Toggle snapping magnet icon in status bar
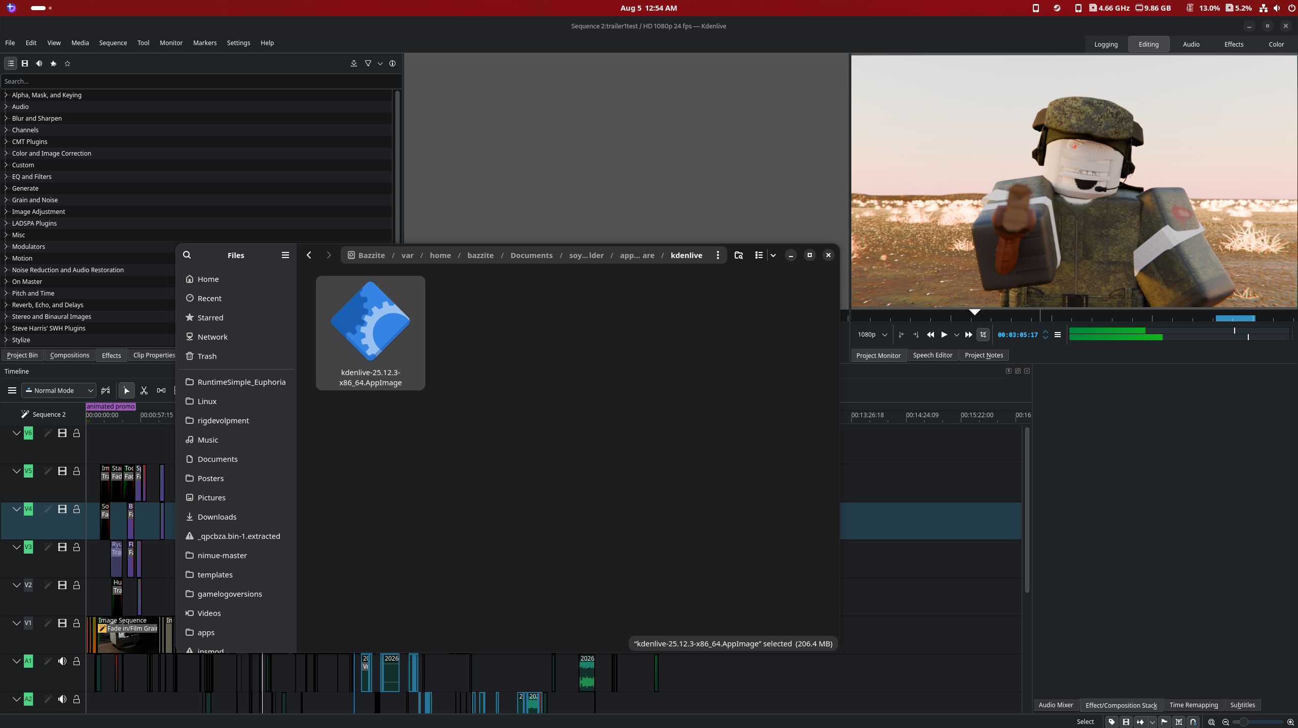This screenshot has height=728, width=1298. pos(1193,721)
